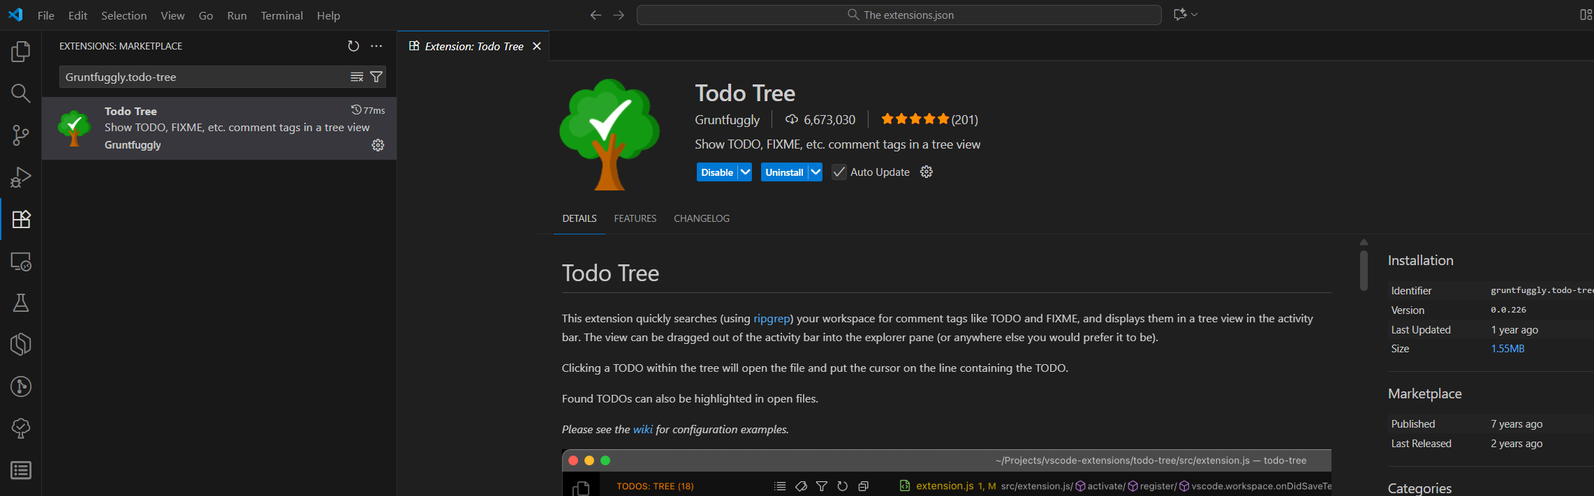This screenshot has height=496, width=1594.
Task: Select the Extension: Todo Tree editor tab
Action: pyautogui.click(x=473, y=46)
